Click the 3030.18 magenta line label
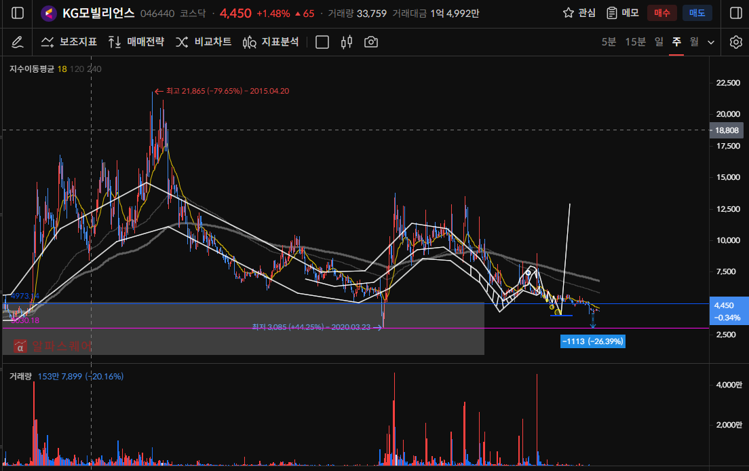Screen dimensions: 749x471 25,320
